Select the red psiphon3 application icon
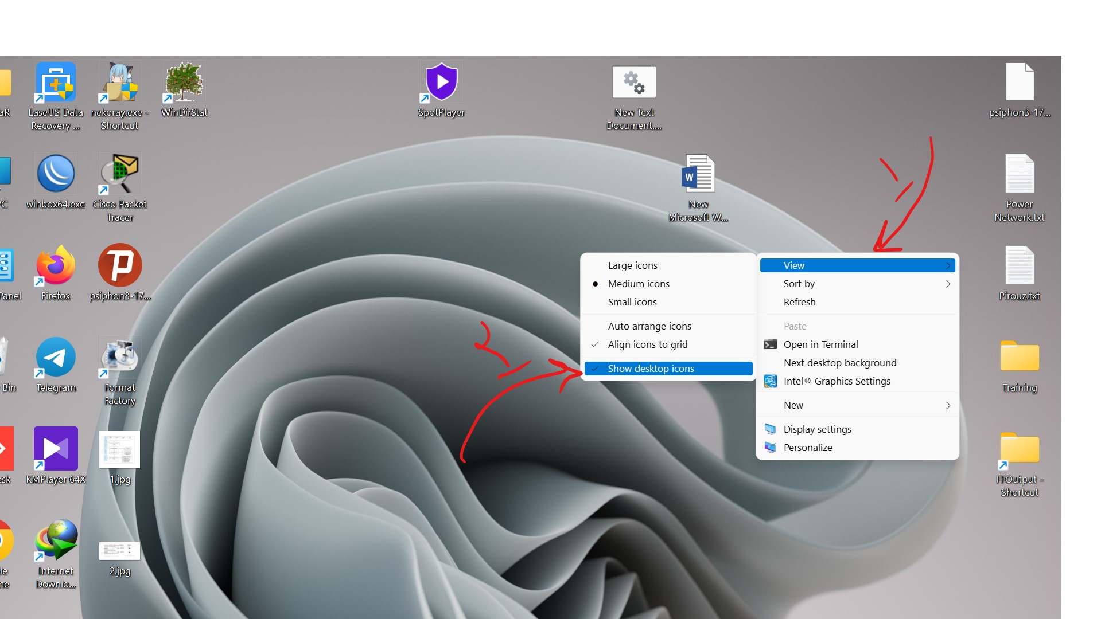The height and width of the screenshot is (619, 1101). 120,265
